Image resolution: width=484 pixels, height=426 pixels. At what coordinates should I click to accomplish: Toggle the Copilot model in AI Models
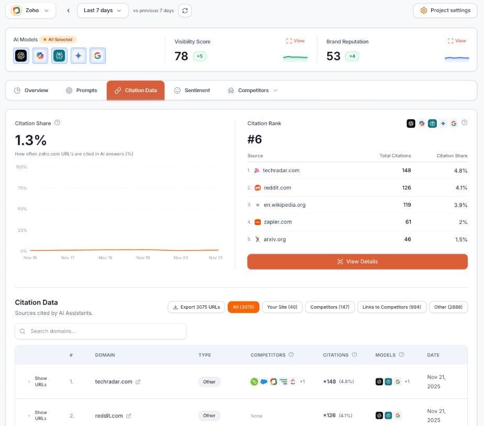coord(40,55)
